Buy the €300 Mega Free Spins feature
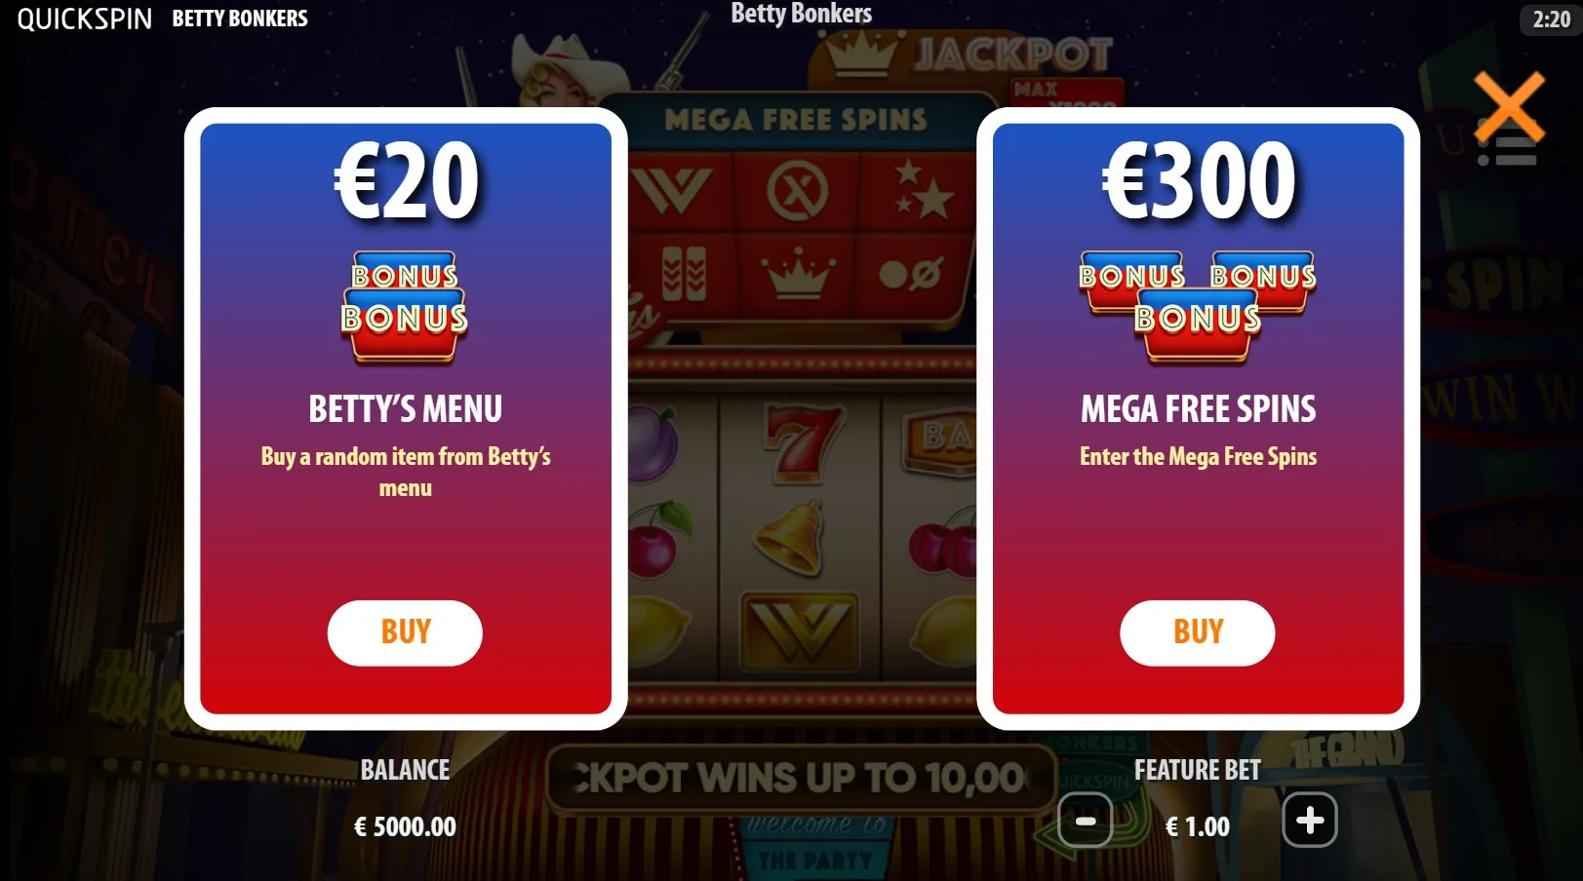Image resolution: width=1583 pixels, height=881 pixels. 1198,632
